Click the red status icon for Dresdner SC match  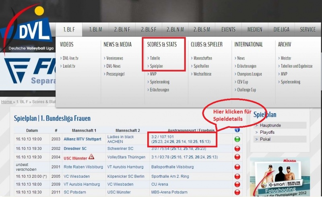click(237, 149)
